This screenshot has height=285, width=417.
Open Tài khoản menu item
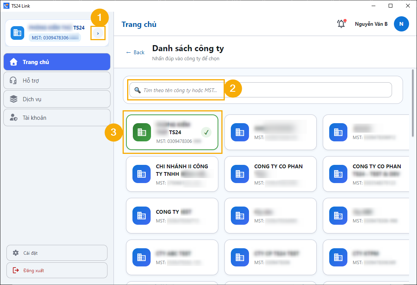pyautogui.click(x=57, y=117)
